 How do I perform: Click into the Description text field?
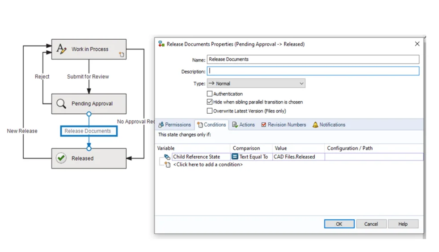[313, 71]
